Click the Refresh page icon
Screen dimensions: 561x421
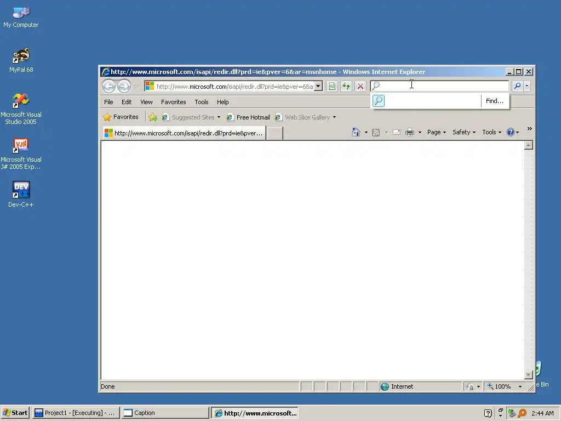coord(346,86)
